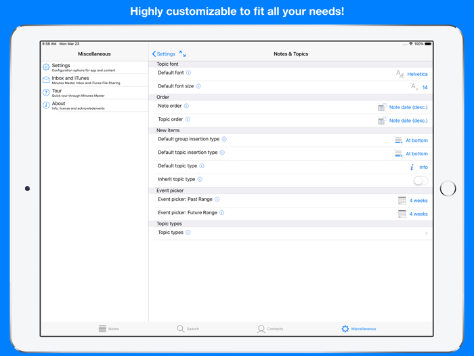474x356 pixels.
Task: Tap info icon next to Topic types
Action: [188, 233]
